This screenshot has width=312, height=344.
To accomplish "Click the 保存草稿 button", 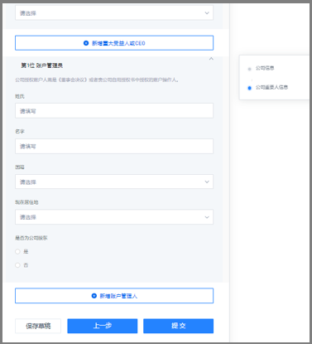I will click(x=38, y=326).
